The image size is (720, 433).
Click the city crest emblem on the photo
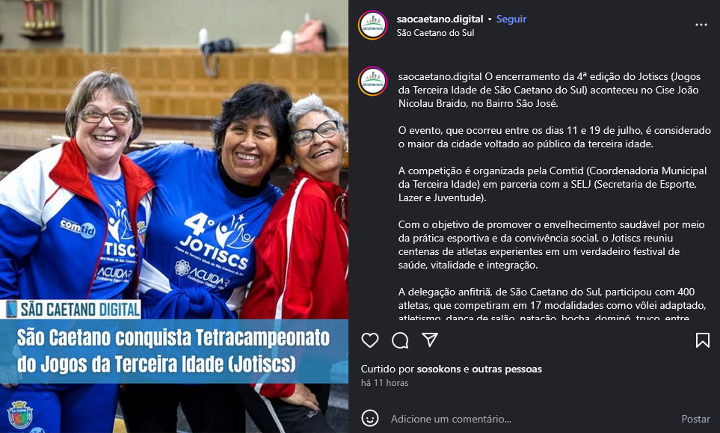click(x=19, y=414)
